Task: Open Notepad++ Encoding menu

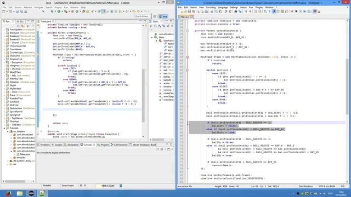Action: click(211, 7)
